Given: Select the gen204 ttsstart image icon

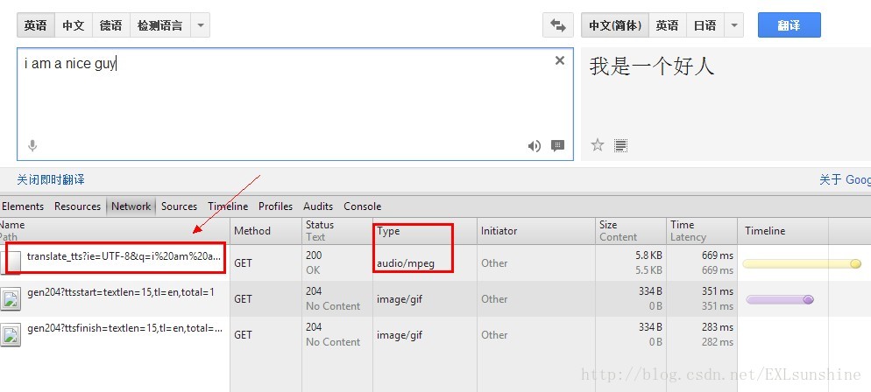Looking at the screenshot, I should [x=11, y=298].
